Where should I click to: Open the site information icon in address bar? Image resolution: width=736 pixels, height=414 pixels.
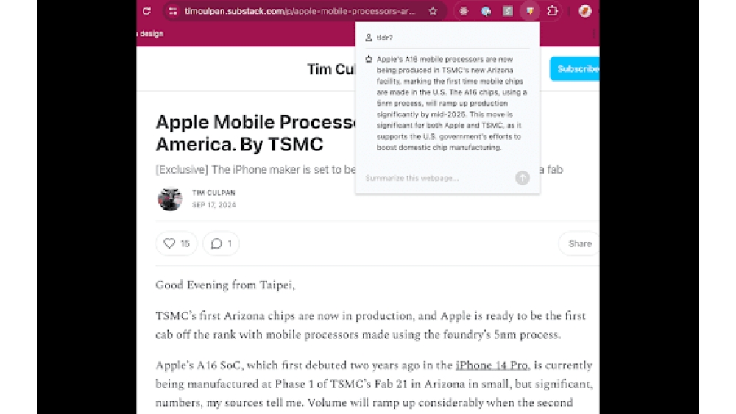pos(172,11)
